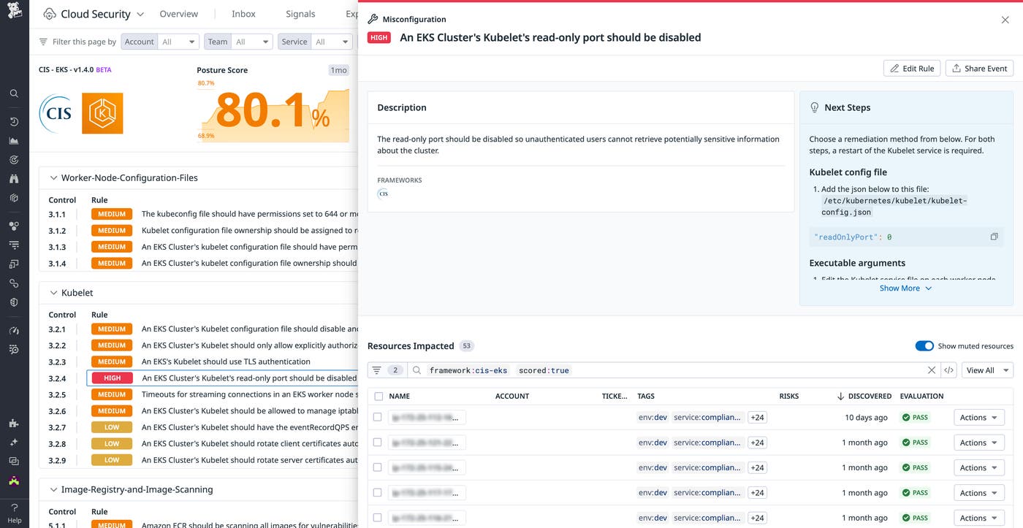Disable the Show muted resources toggle

[924, 345]
